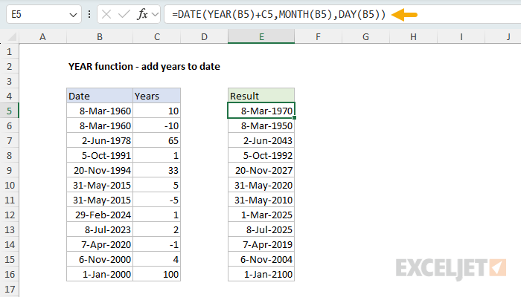Select column C header
The height and width of the screenshot is (297, 521).
coord(157,37)
